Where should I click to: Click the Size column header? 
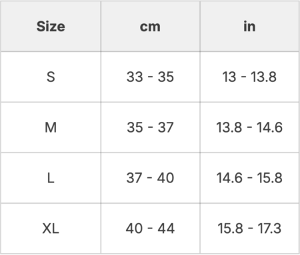click(x=51, y=27)
